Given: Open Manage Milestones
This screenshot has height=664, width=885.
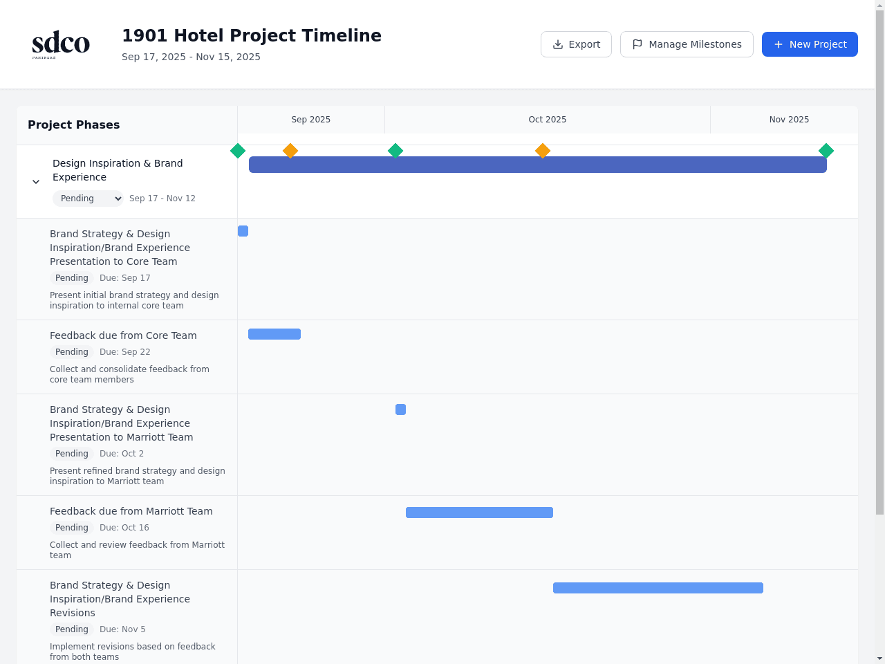Looking at the screenshot, I should tap(687, 44).
